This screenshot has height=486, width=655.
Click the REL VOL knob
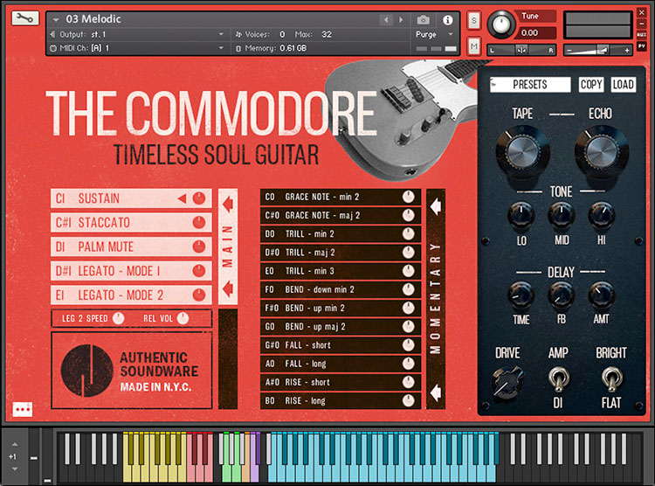click(x=183, y=319)
